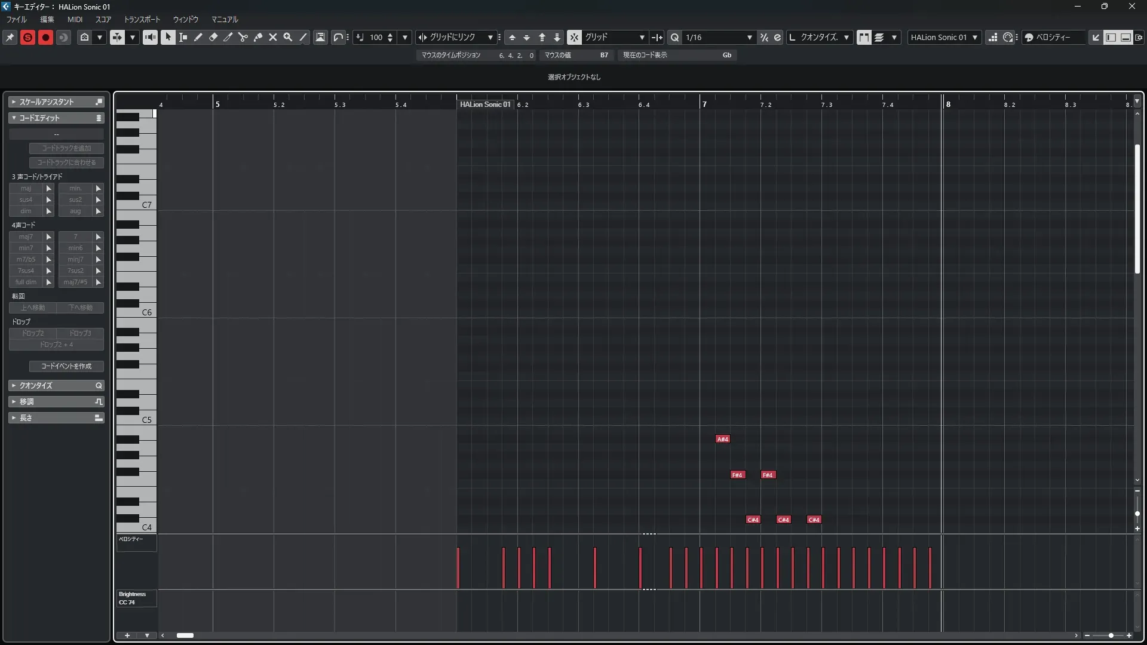Open the トランスポート menu

click(142, 20)
